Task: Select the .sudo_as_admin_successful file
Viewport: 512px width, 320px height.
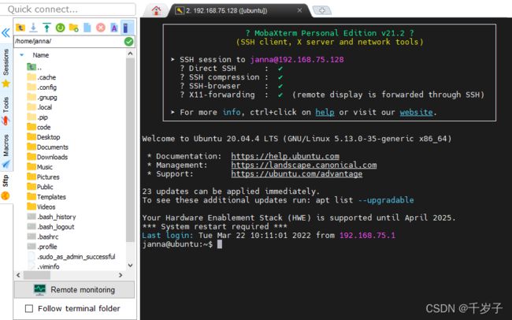Action: point(72,257)
